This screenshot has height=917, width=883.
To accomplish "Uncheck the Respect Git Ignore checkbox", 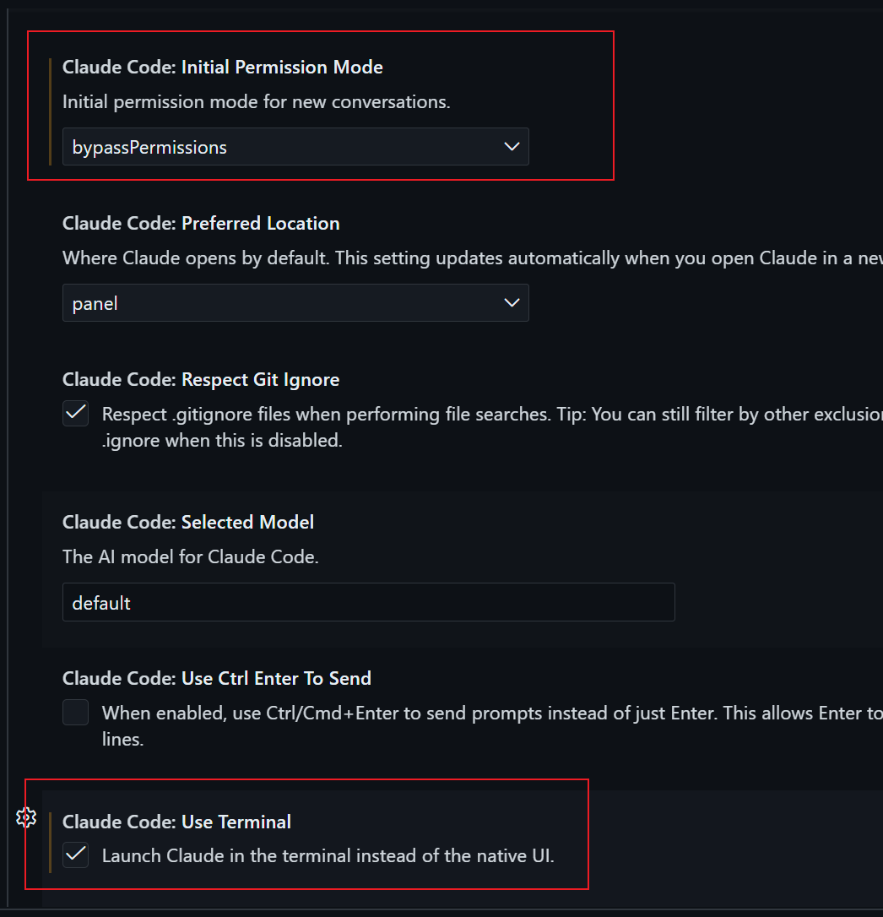I will click(76, 413).
